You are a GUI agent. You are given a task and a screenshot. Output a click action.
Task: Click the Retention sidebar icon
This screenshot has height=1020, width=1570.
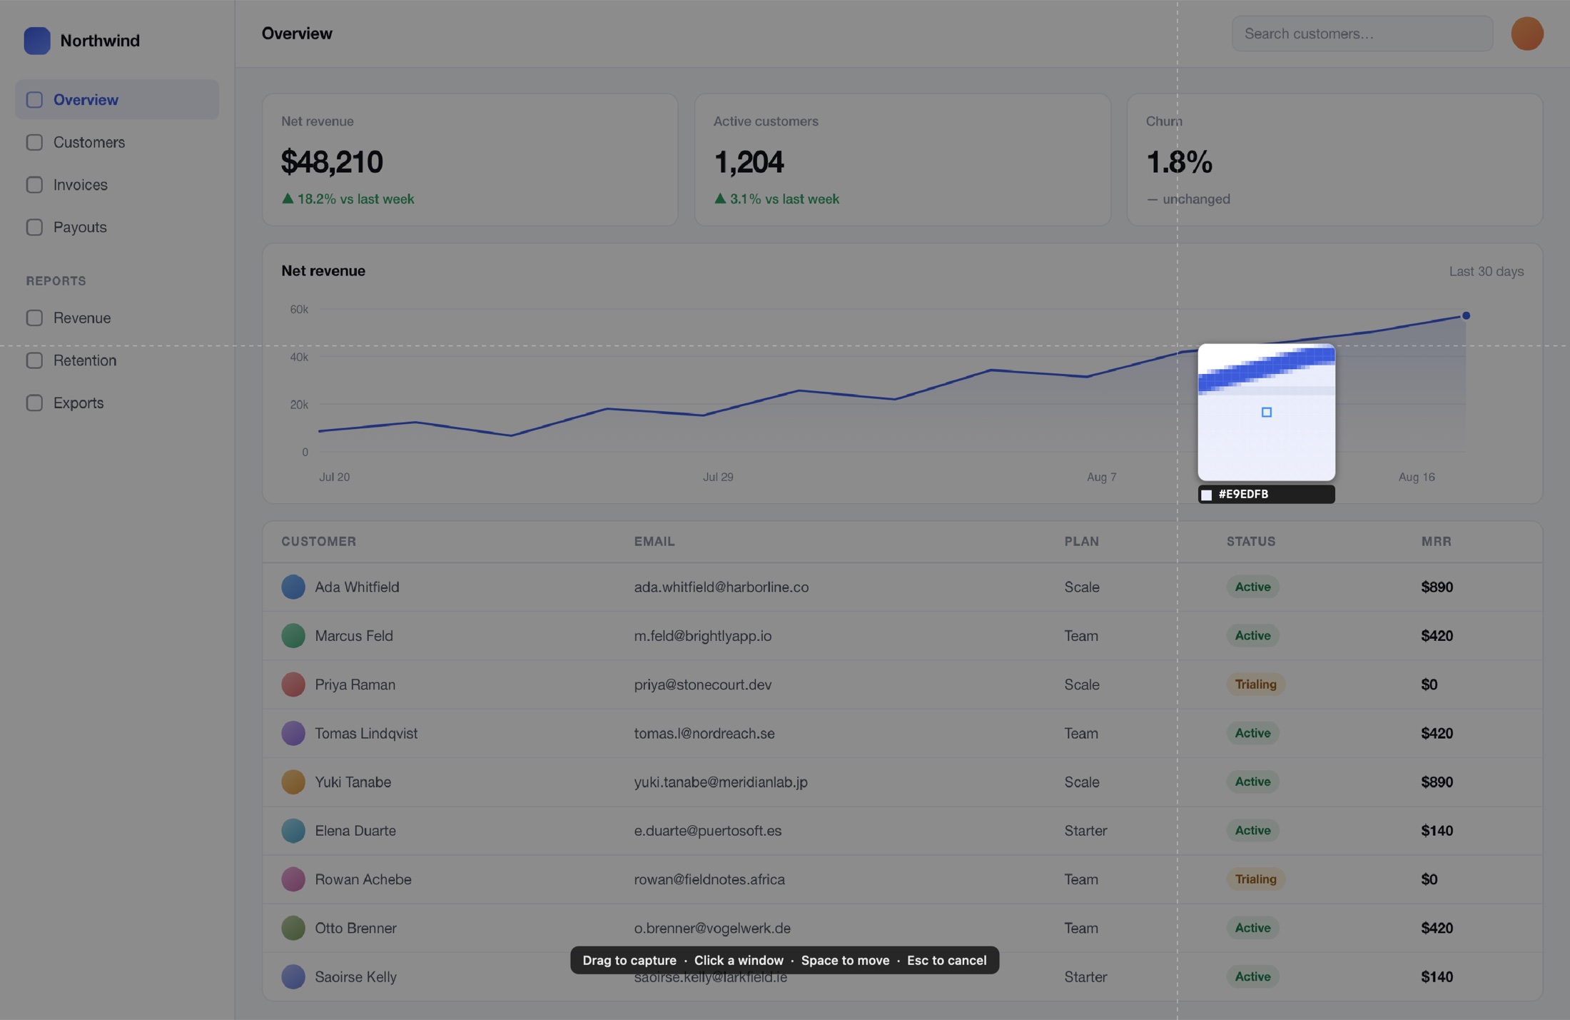[x=34, y=360]
